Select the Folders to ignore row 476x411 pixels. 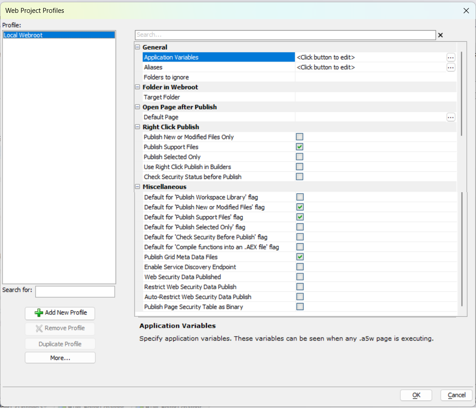(219, 77)
